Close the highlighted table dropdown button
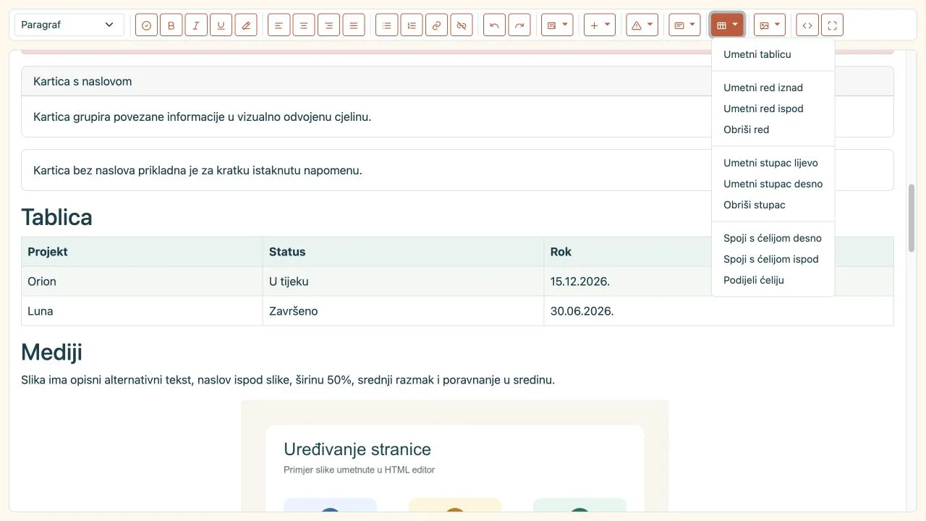This screenshot has width=926, height=521. [727, 25]
